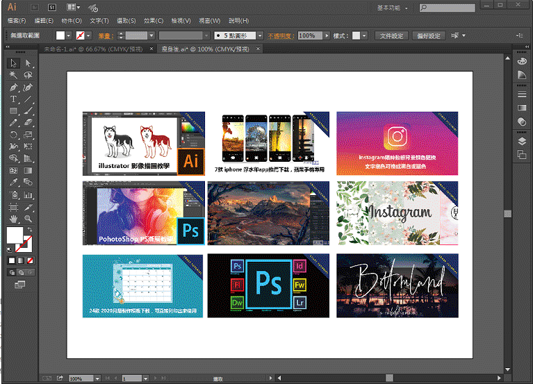Expand stroke color dropdown in control bar
This screenshot has width=533, height=384.
tap(89, 35)
